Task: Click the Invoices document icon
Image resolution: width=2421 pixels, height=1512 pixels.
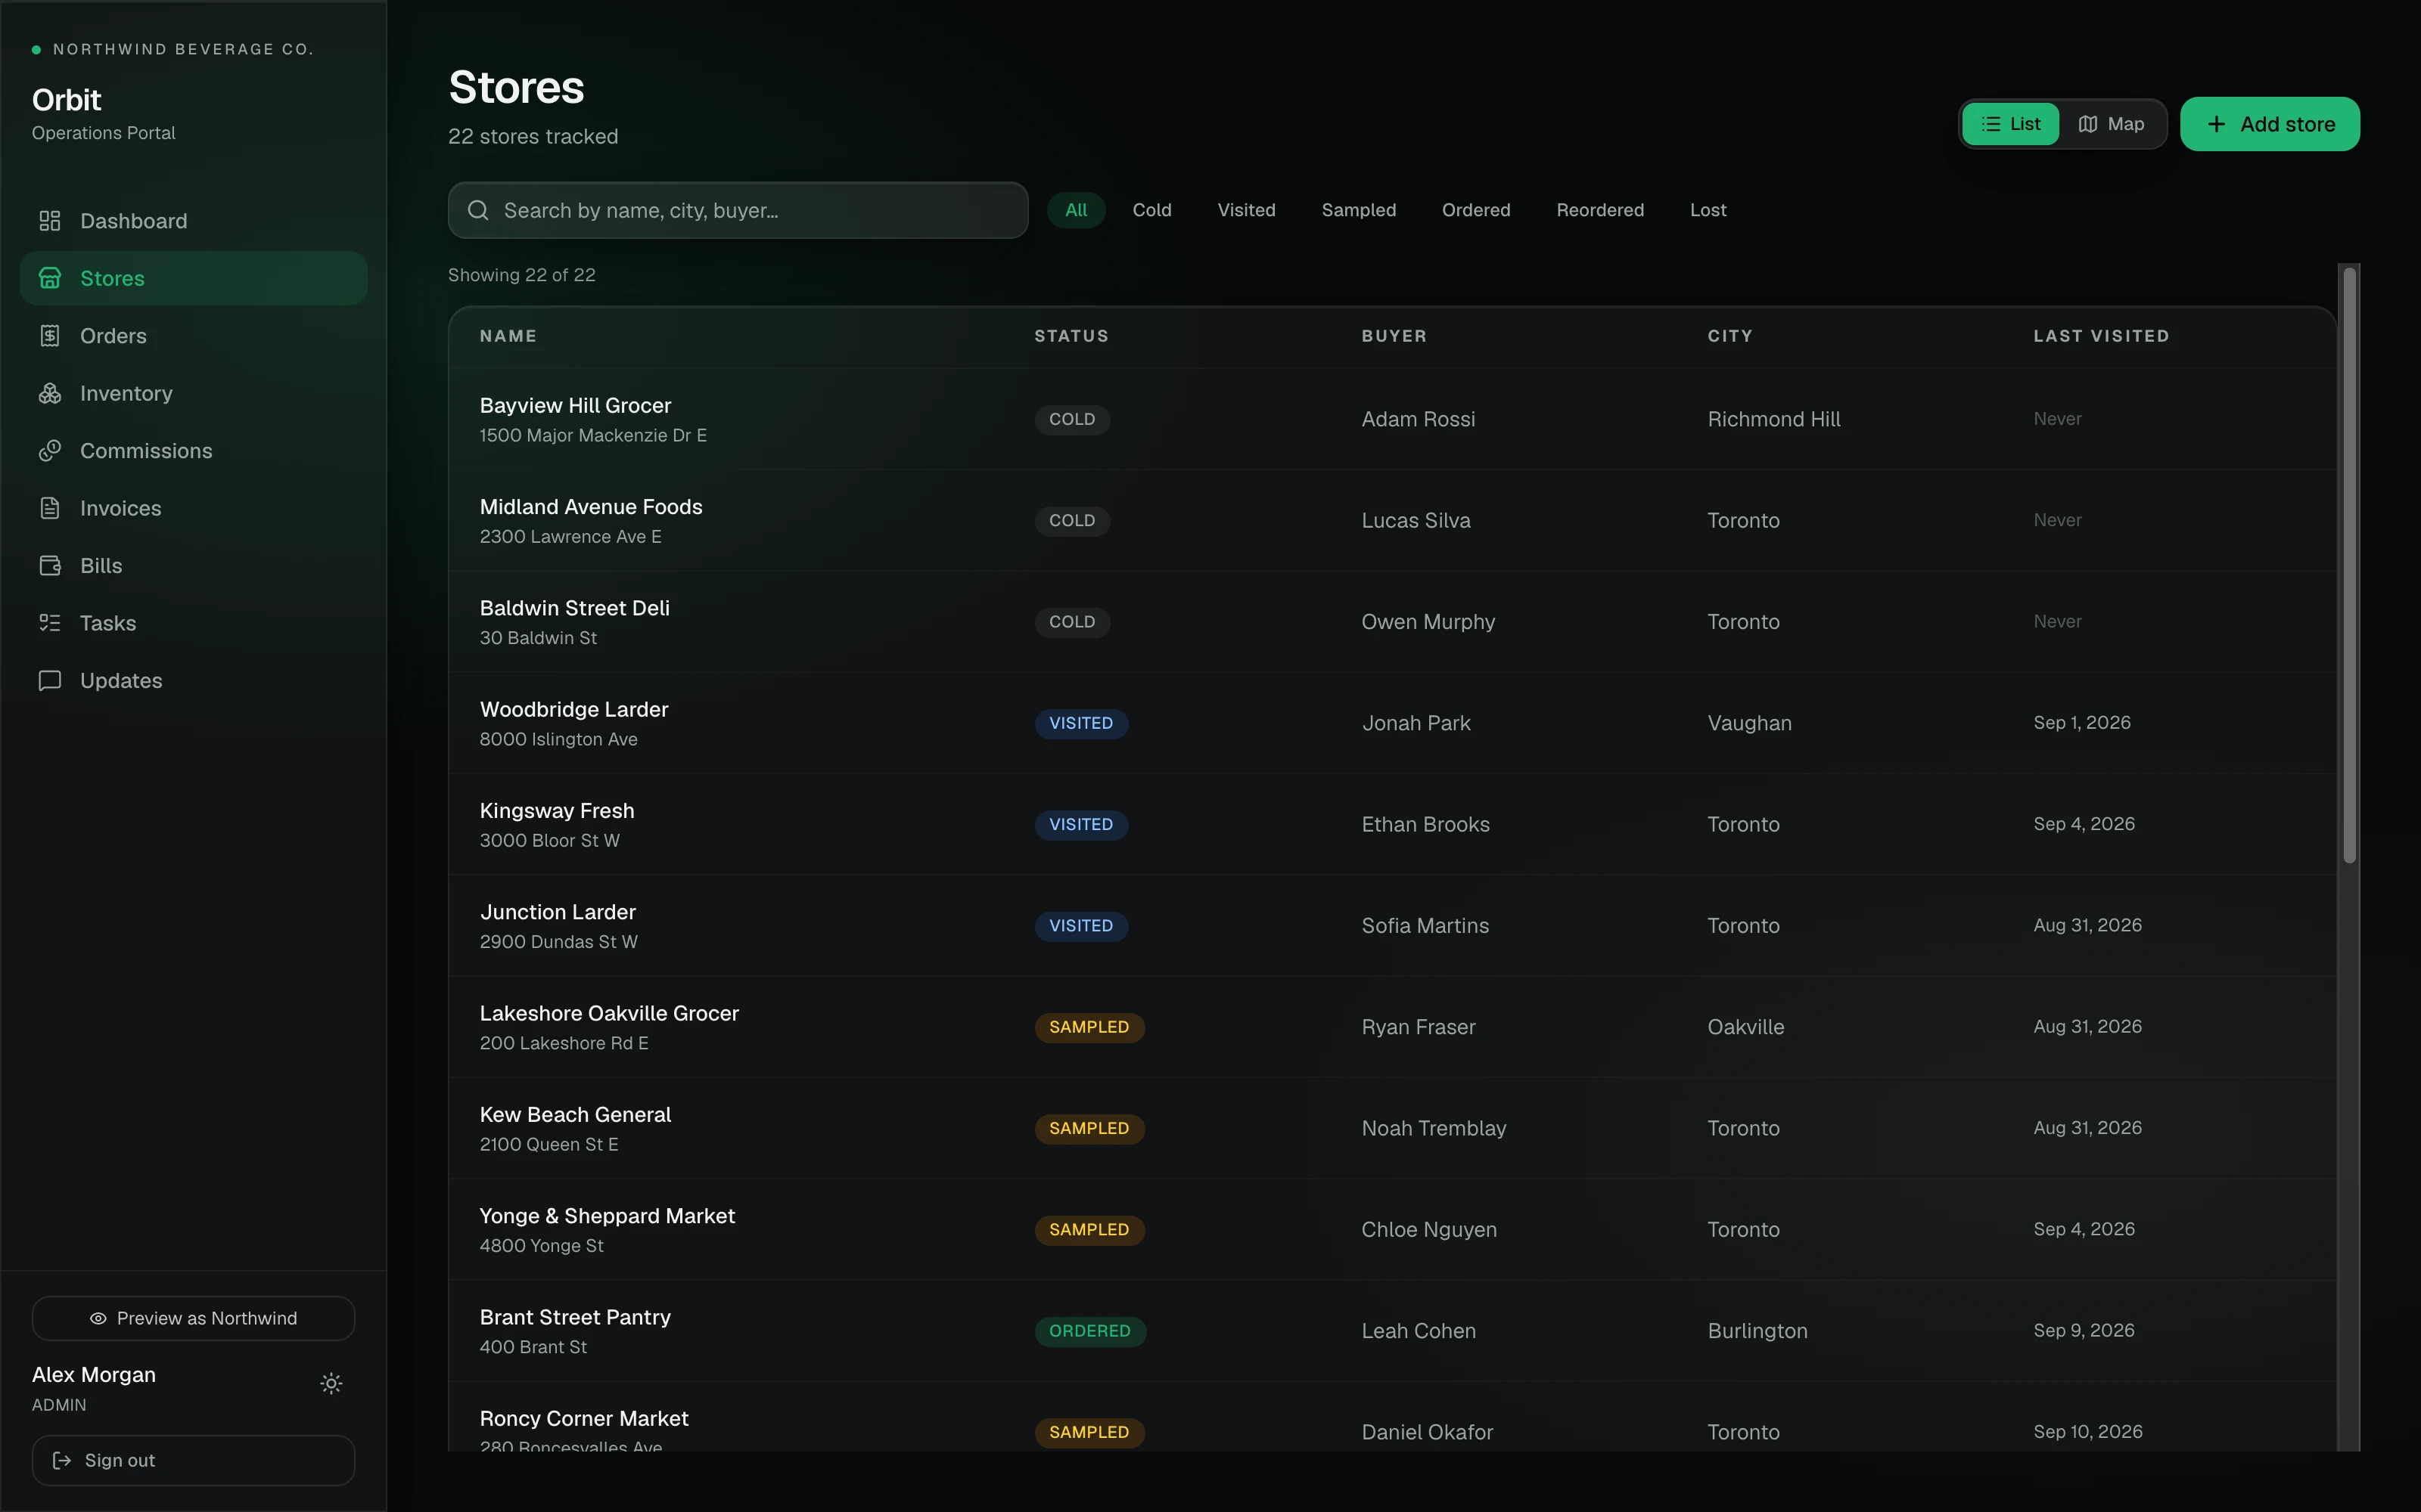Action: point(49,508)
